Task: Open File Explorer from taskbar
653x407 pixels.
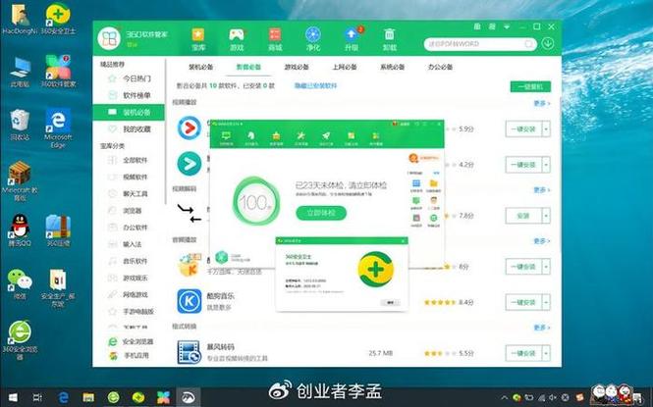Action: pos(88,397)
